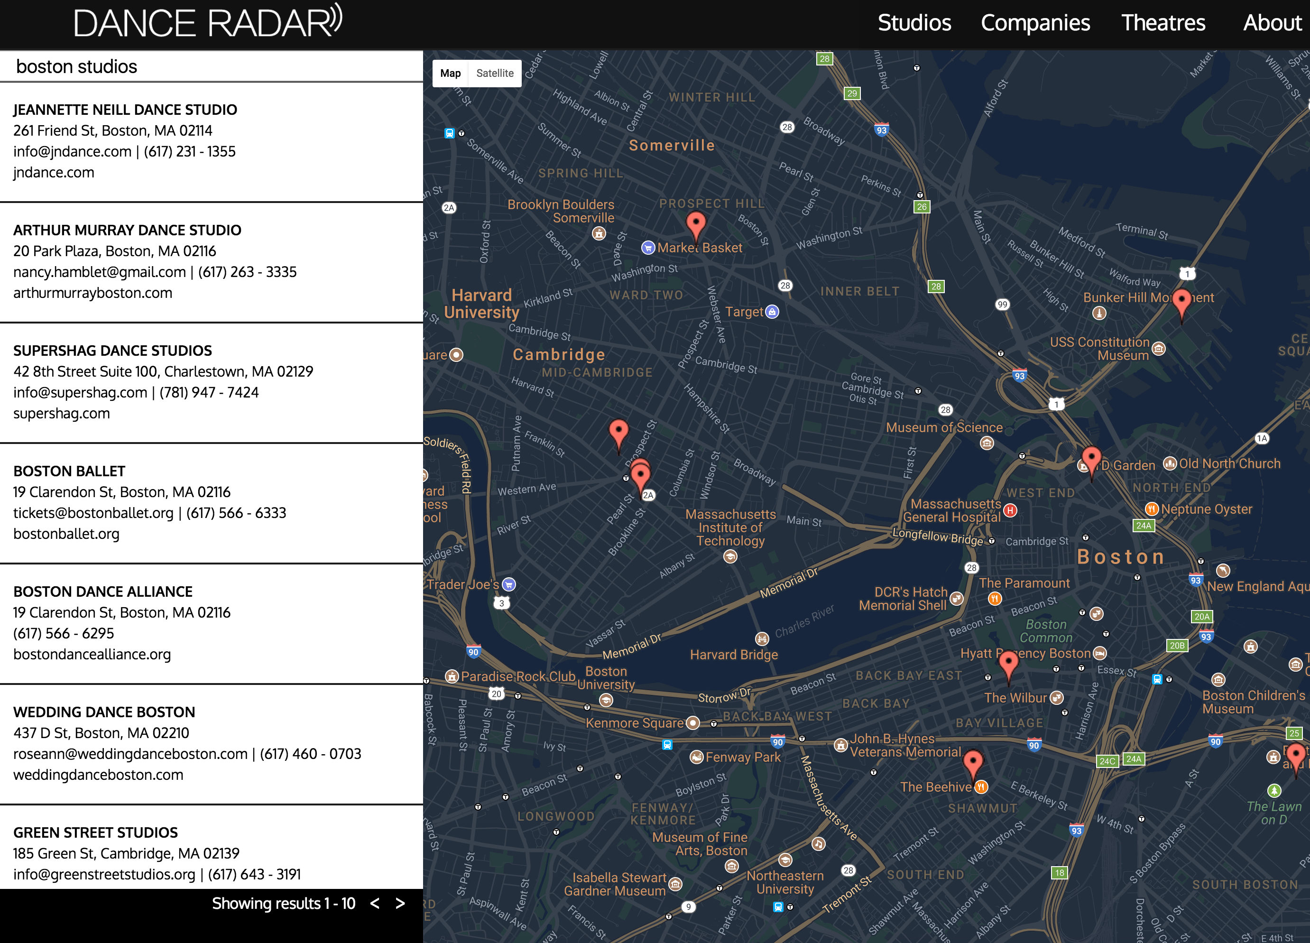Click the USS Constitution Museum icon
This screenshot has height=943, width=1310.
coord(1158,349)
